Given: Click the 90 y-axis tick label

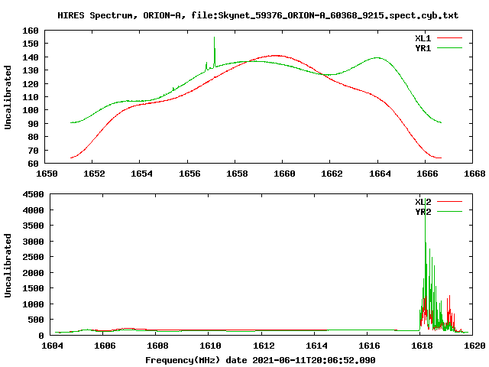Looking at the screenshot, I should point(33,124).
